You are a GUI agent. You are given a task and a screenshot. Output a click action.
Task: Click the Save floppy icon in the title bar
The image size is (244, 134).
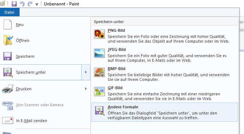[14, 4]
